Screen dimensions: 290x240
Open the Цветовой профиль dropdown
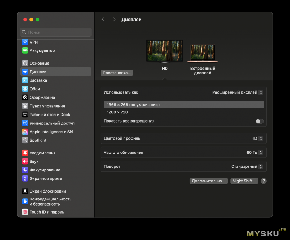pos(257,138)
